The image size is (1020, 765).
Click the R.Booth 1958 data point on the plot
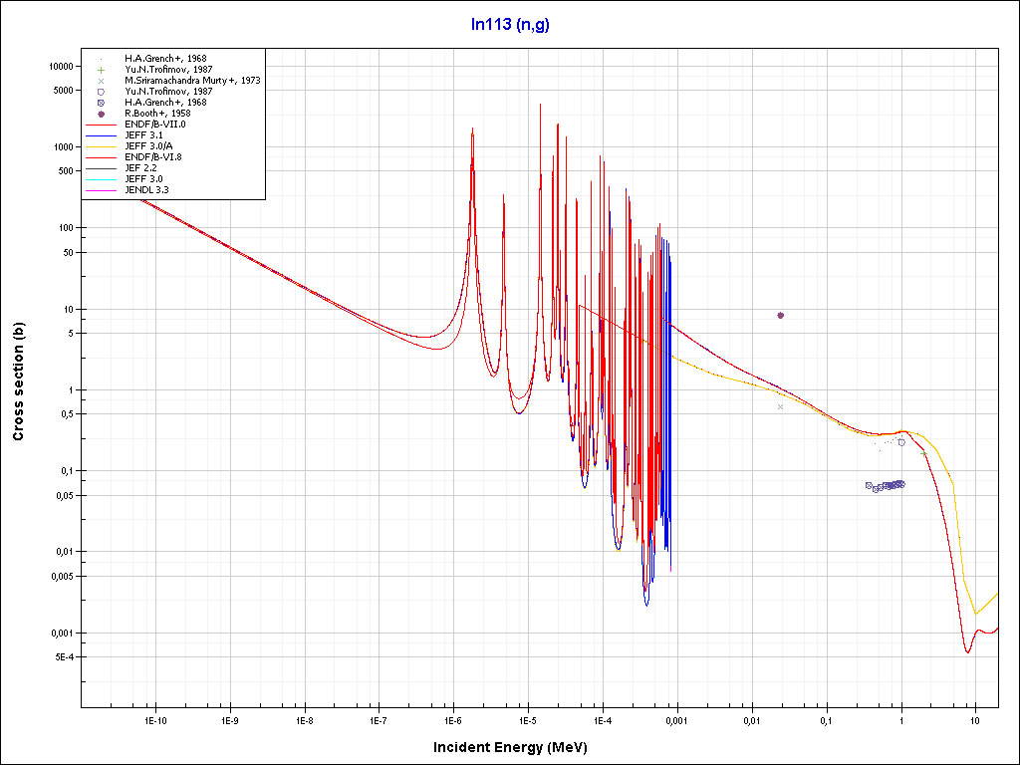point(780,315)
